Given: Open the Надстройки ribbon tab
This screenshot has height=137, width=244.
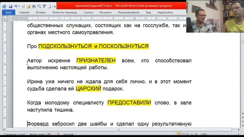Looking at the screenshot, I should [x=165, y=13].
